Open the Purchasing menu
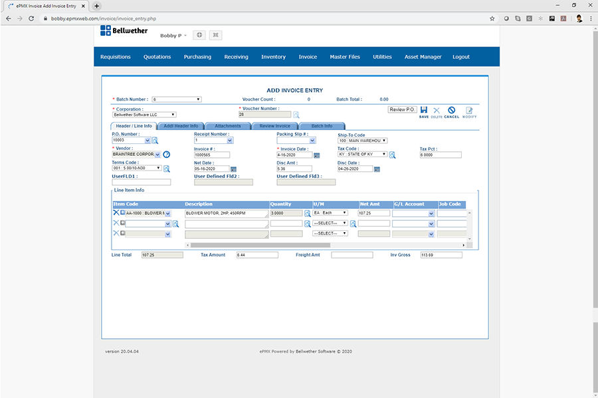598x398 pixels. [197, 57]
